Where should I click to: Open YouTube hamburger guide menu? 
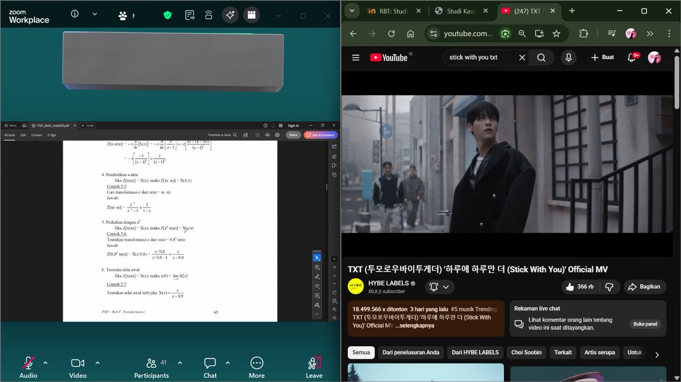(x=356, y=57)
